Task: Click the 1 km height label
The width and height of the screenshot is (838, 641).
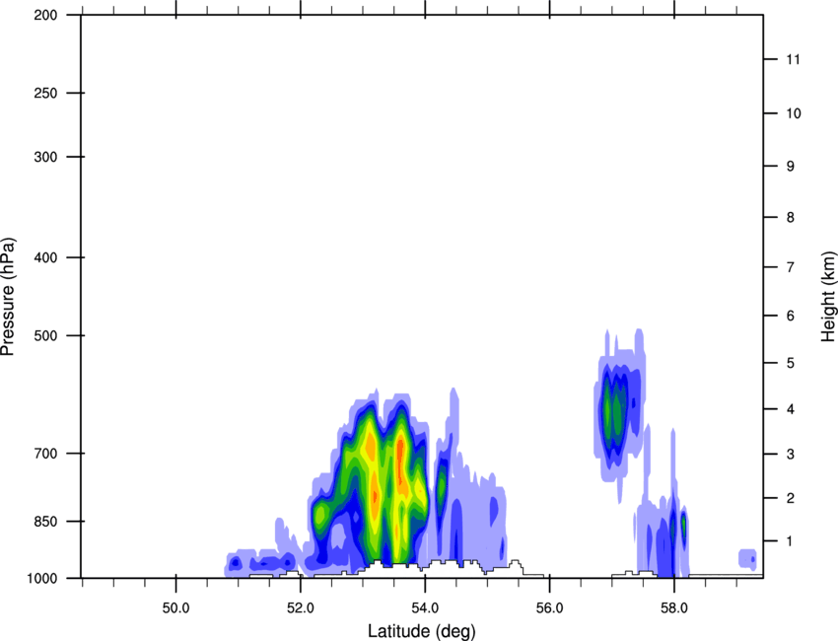Action: pyautogui.click(x=791, y=541)
